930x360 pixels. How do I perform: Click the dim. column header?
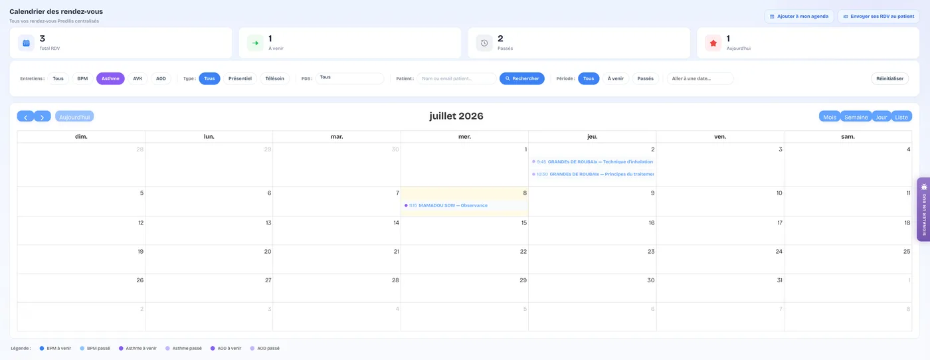[x=81, y=137]
